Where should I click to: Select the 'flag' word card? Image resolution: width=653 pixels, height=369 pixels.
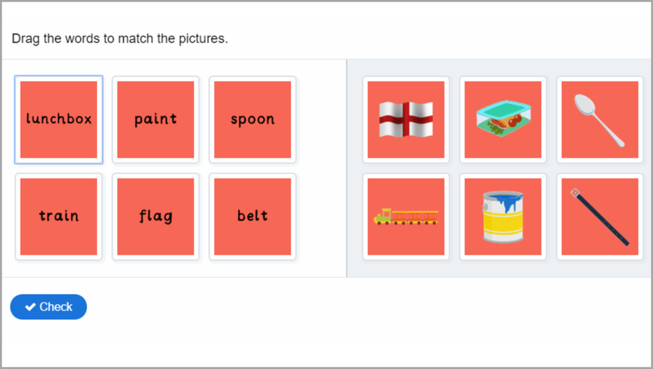tap(156, 216)
